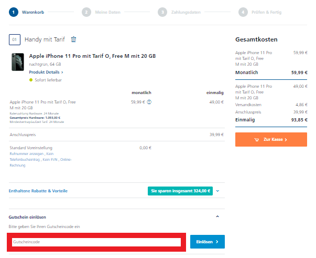Expand the Enthaltene Rabatte & Vorteile chevron
316x258 pixels.
(217, 191)
